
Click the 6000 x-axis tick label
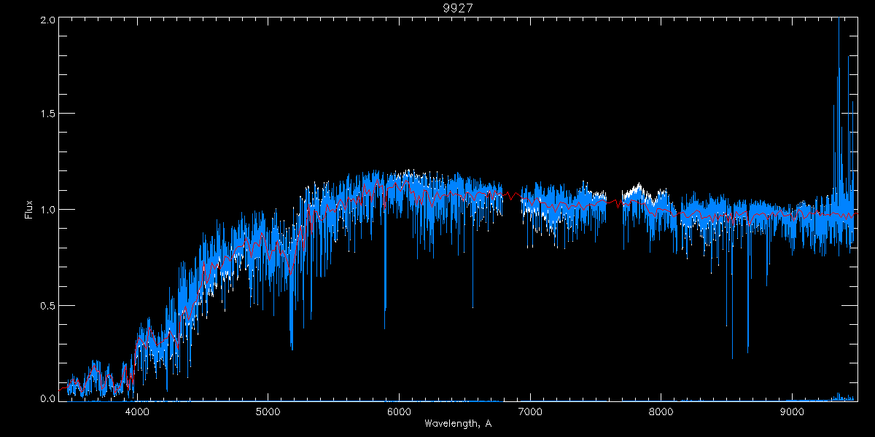[399, 411]
